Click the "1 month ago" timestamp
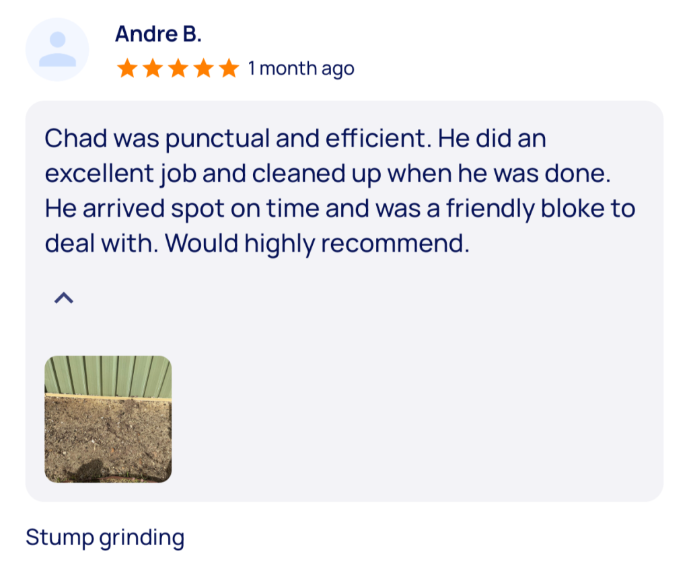Image resolution: width=689 pixels, height=570 pixels. [301, 69]
